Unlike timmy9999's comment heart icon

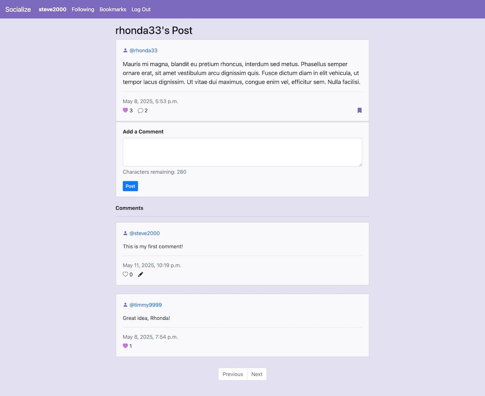click(125, 346)
